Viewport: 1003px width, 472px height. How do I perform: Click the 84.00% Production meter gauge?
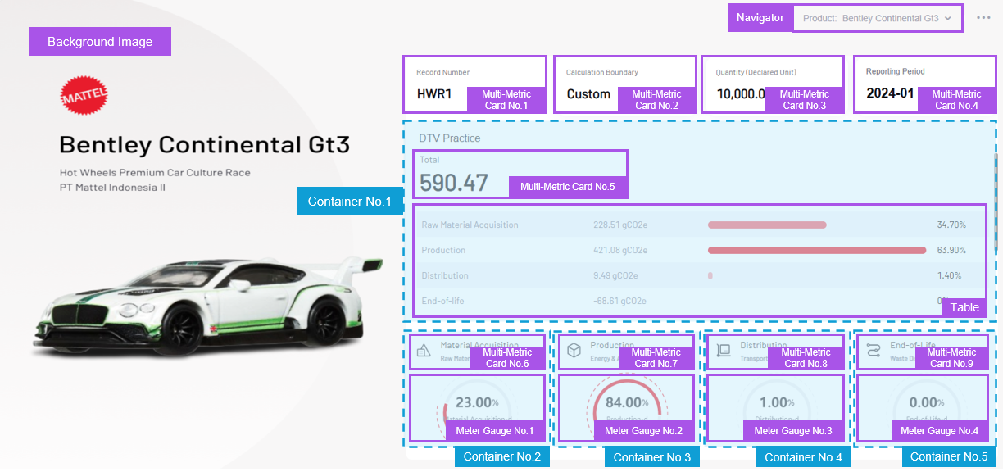pyautogui.click(x=626, y=402)
